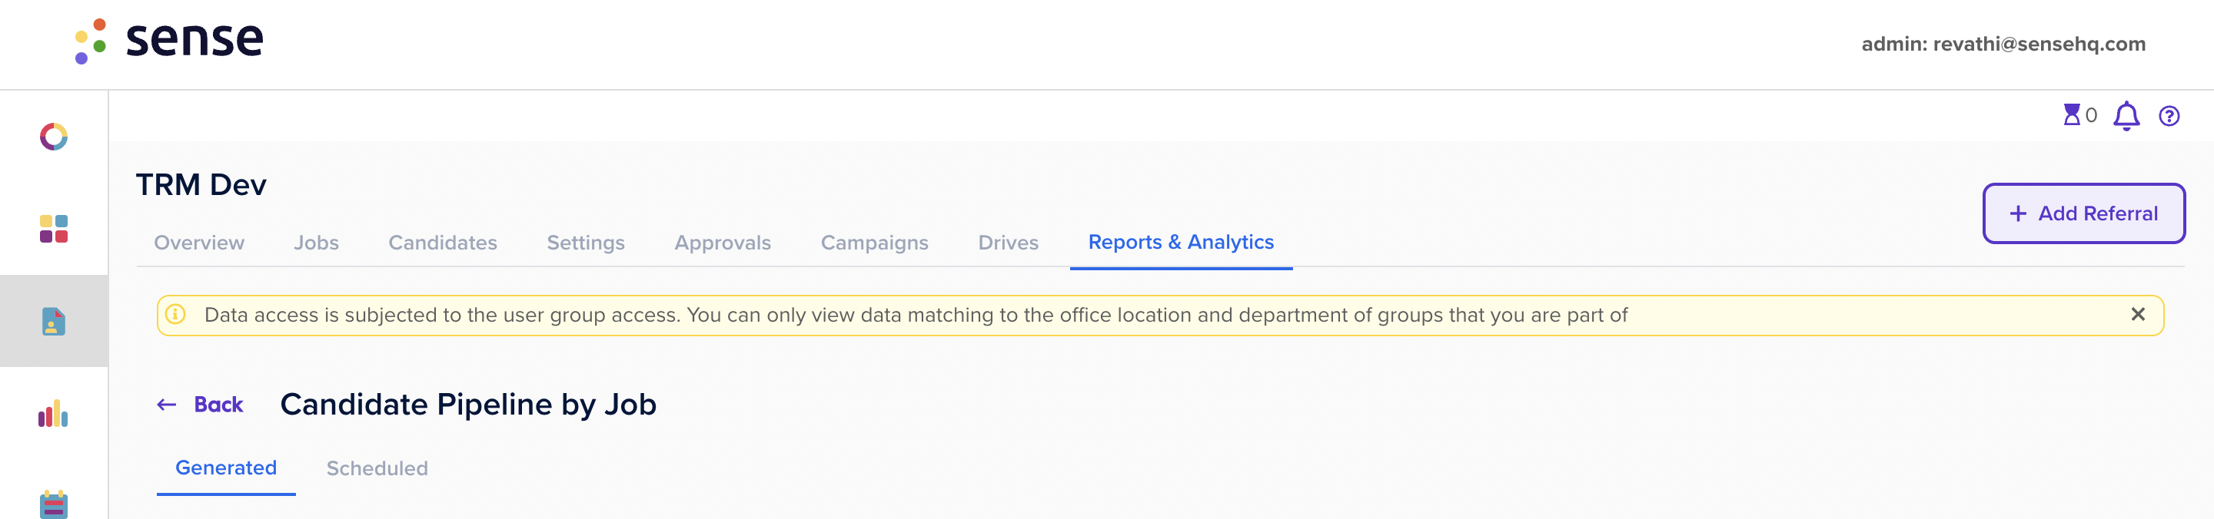
Task: Open the notifications bell
Action: tap(2126, 116)
